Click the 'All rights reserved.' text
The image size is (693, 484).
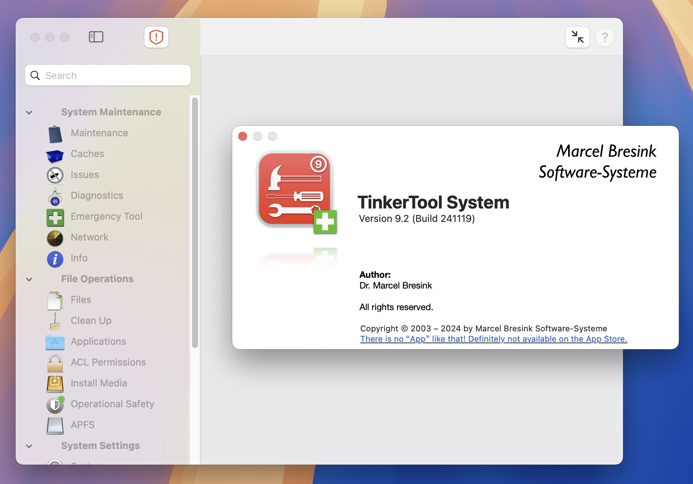[396, 307]
